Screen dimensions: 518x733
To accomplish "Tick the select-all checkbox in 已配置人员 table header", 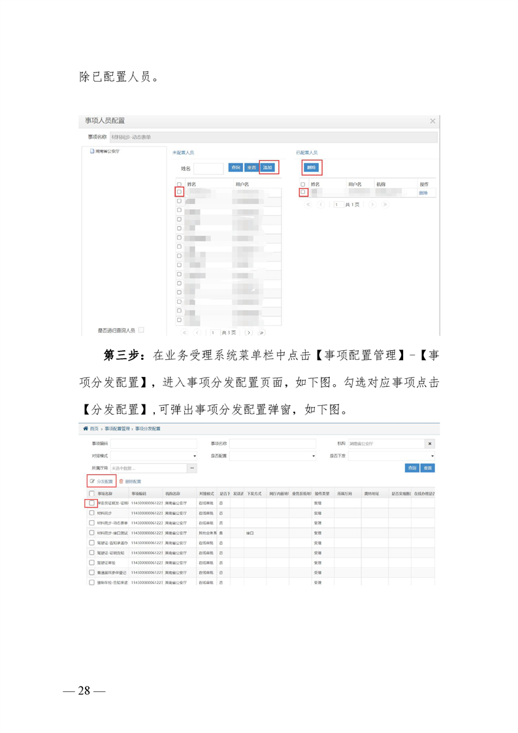I will tap(303, 184).
